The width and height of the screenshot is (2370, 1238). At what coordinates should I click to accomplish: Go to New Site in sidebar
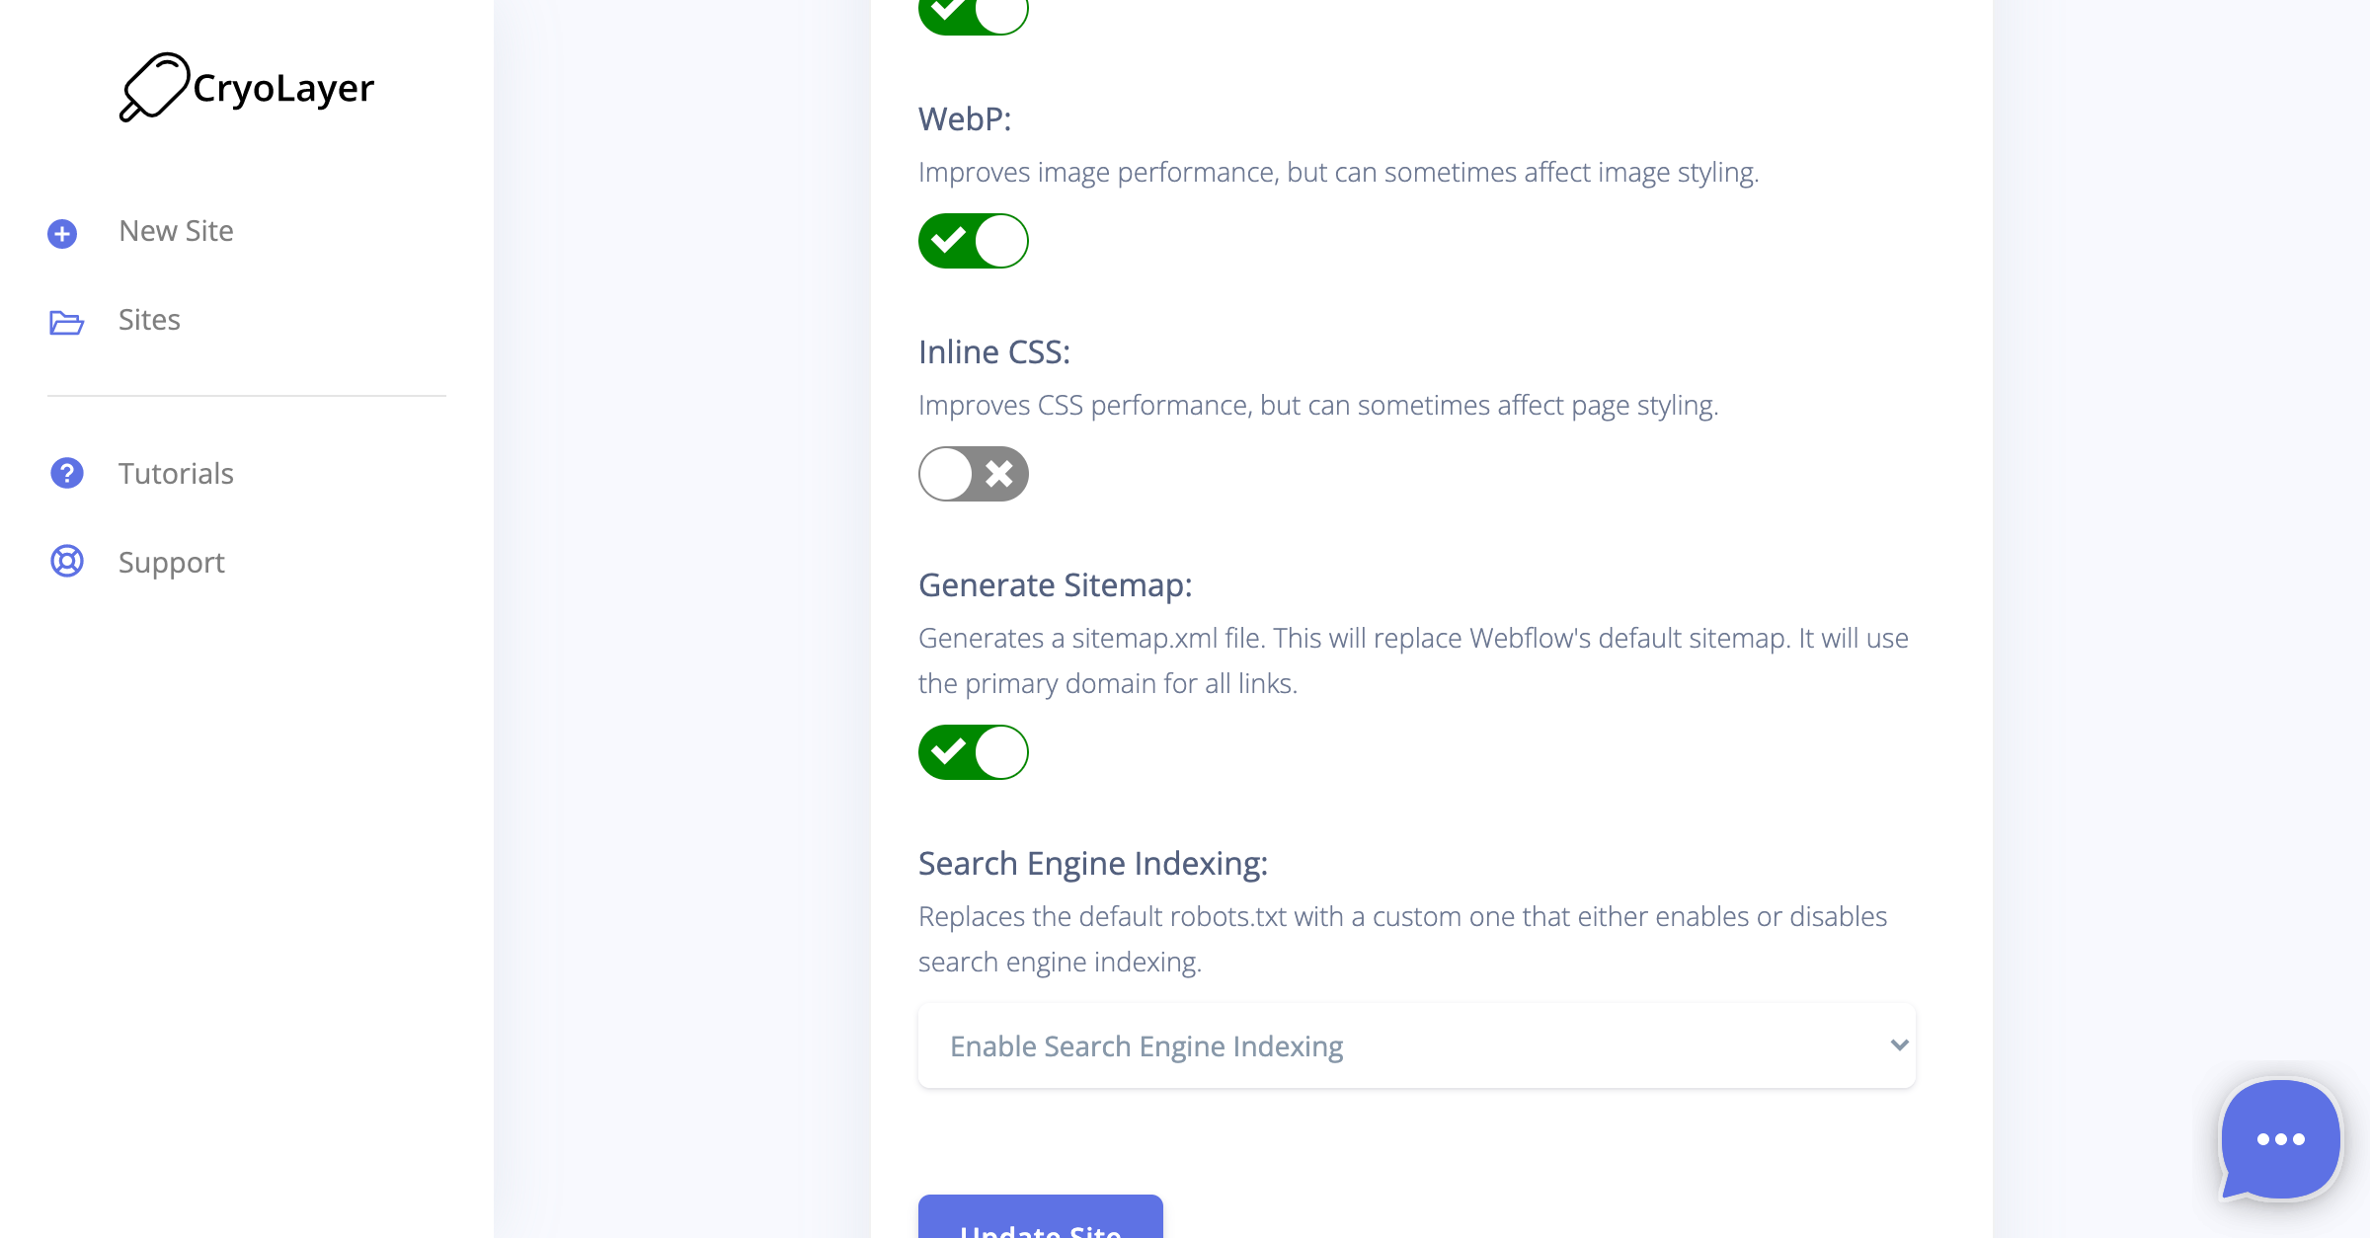coord(176,231)
